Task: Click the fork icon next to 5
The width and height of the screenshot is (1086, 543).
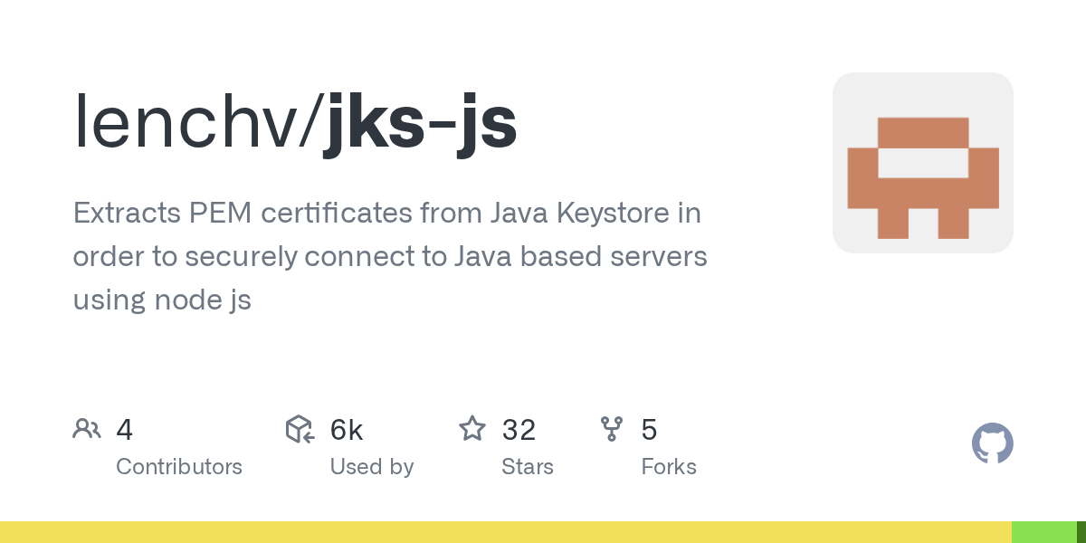Action: (613, 429)
